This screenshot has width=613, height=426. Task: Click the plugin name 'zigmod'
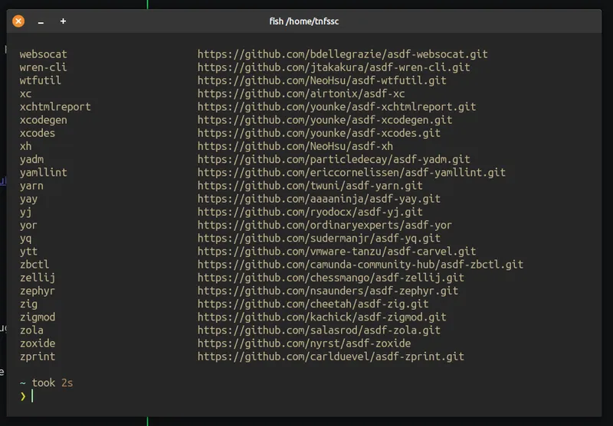click(38, 317)
